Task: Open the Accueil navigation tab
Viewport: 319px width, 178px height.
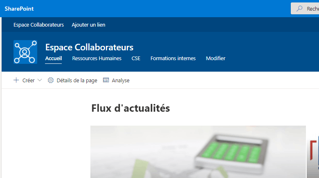Action: (x=54, y=58)
